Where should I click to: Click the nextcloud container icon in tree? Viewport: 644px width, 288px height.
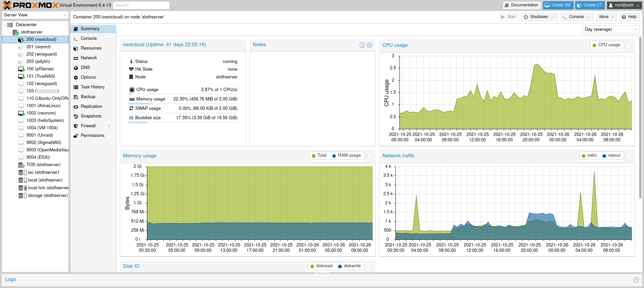[x=21, y=40]
